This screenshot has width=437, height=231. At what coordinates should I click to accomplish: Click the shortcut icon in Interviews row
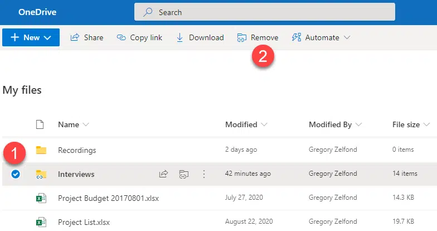pyautogui.click(x=183, y=174)
